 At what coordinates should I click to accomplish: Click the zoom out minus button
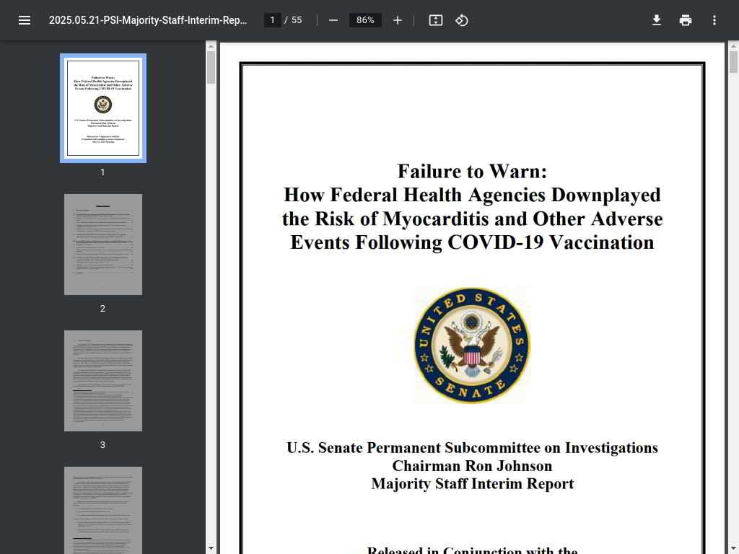tap(333, 20)
